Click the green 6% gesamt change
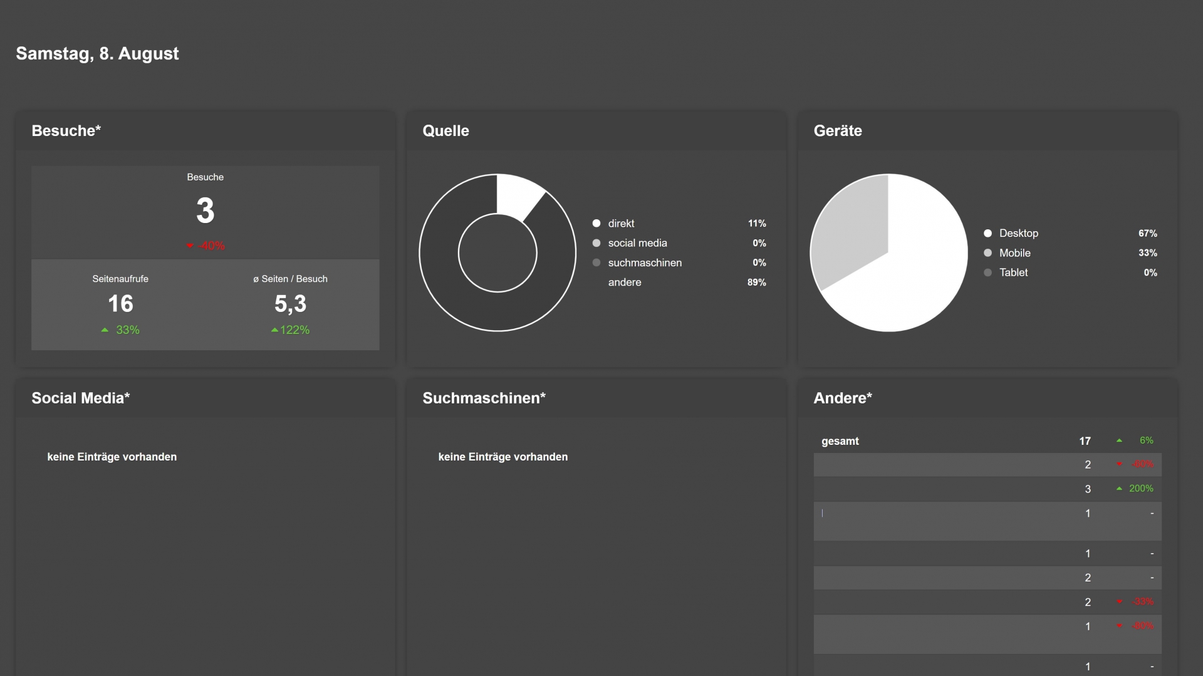 click(x=1147, y=440)
